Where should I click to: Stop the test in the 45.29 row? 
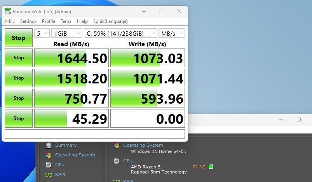[19, 118]
